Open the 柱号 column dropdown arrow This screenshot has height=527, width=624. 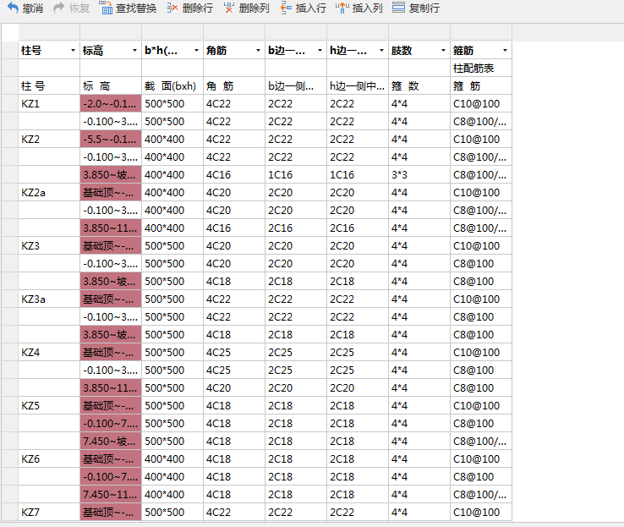click(x=73, y=51)
